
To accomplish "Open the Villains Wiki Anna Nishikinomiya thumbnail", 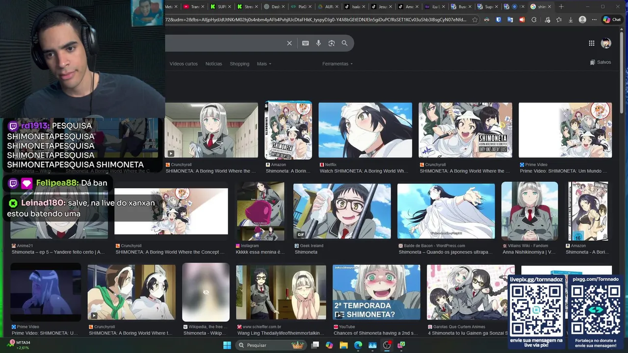I will 530,211.
